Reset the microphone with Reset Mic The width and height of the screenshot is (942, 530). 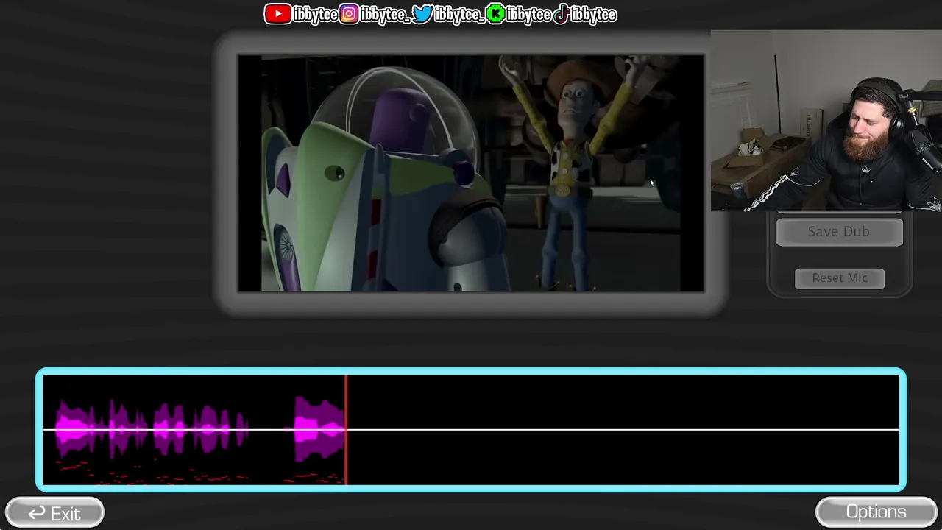(x=840, y=278)
